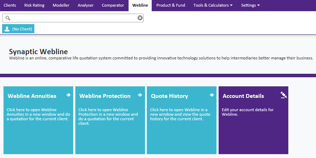Image resolution: width=316 pixels, height=158 pixels.
Task: Open the Analyser tab
Action: 85,6
